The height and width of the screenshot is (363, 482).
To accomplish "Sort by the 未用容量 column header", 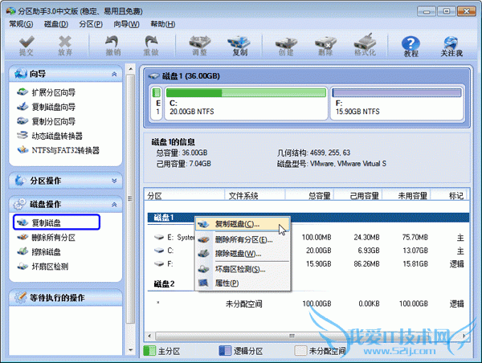I will (x=406, y=196).
